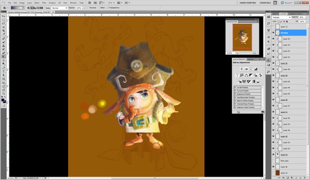
Task: Expand the Levels Presets list
Action: 235,87
